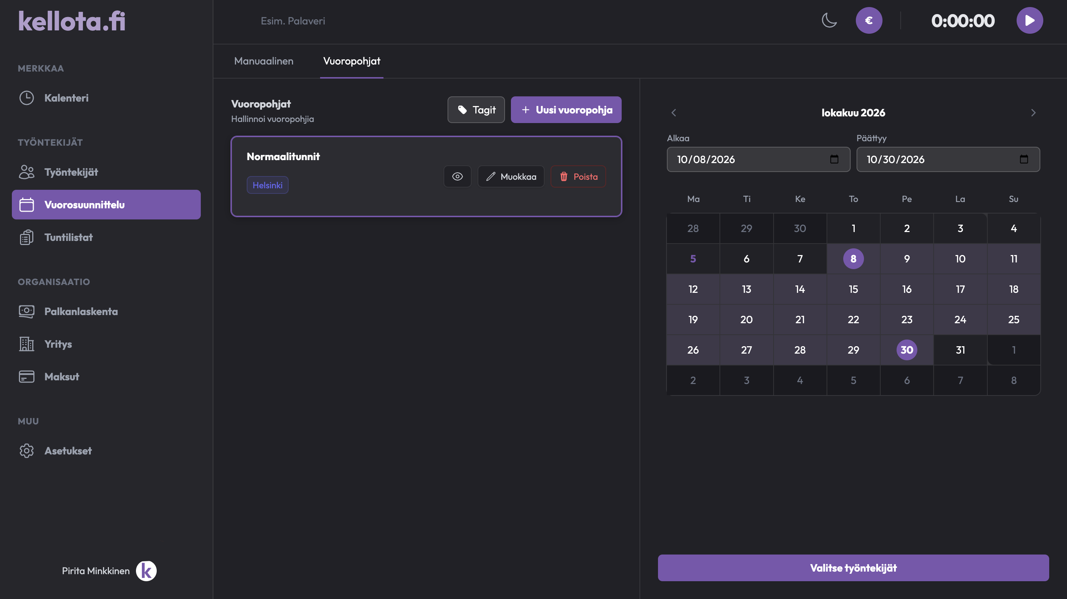Select October 30 in calendar

(907, 350)
